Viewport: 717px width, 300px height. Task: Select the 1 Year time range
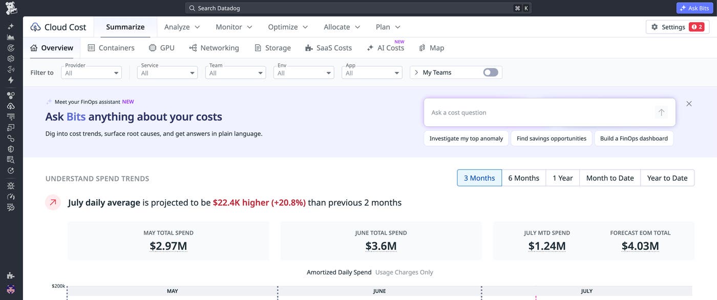562,178
